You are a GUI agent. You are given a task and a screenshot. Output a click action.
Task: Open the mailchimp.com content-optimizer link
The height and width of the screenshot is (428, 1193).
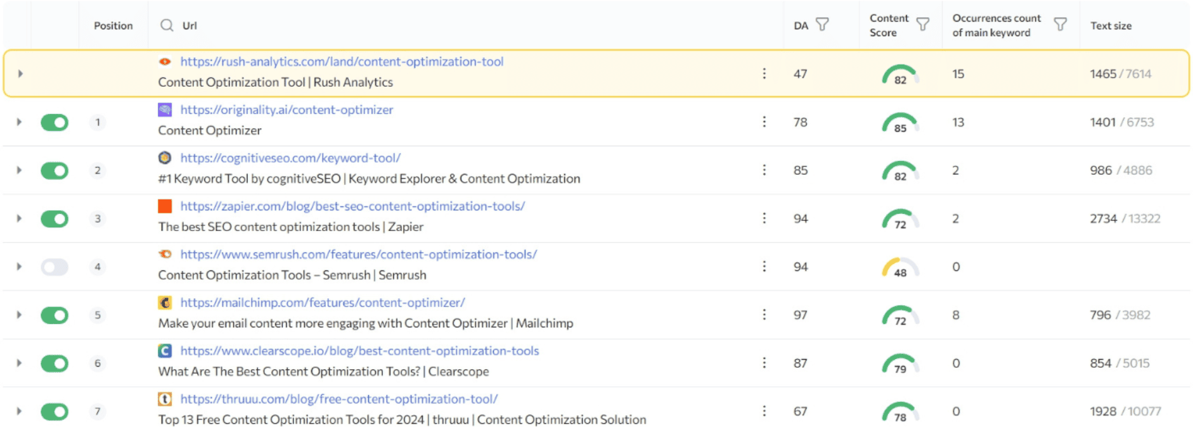[x=323, y=303]
